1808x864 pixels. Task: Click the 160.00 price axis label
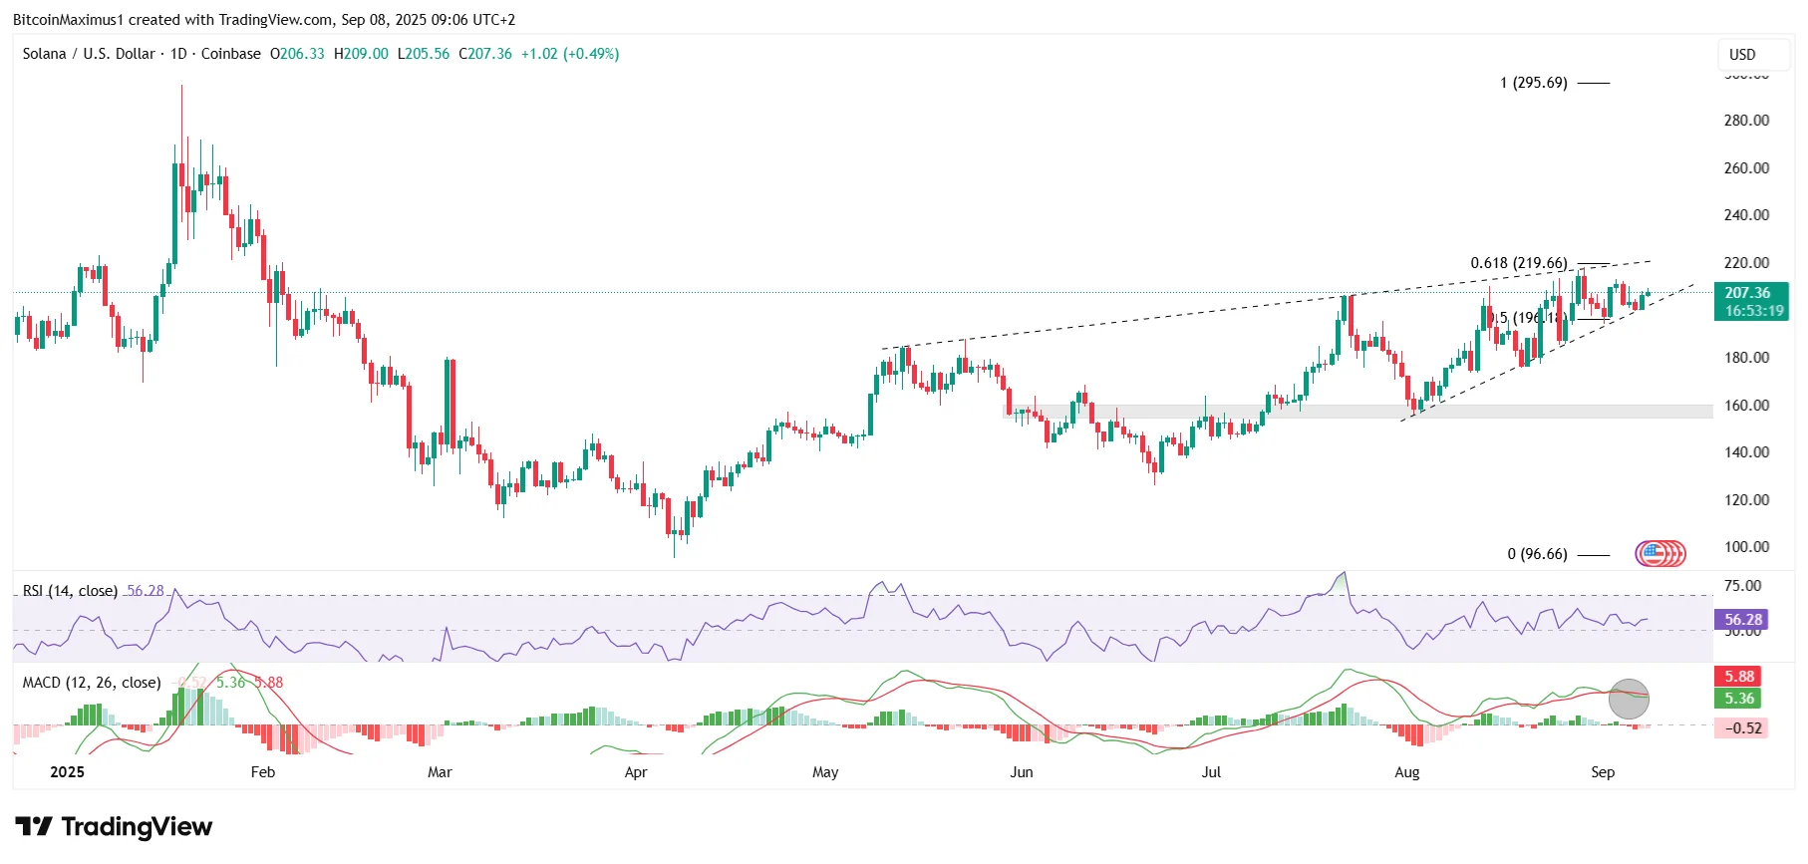pyautogui.click(x=1746, y=406)
